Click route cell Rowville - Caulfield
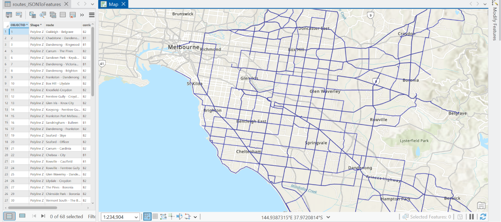This screenshot has width=501, height=222. 63,161
